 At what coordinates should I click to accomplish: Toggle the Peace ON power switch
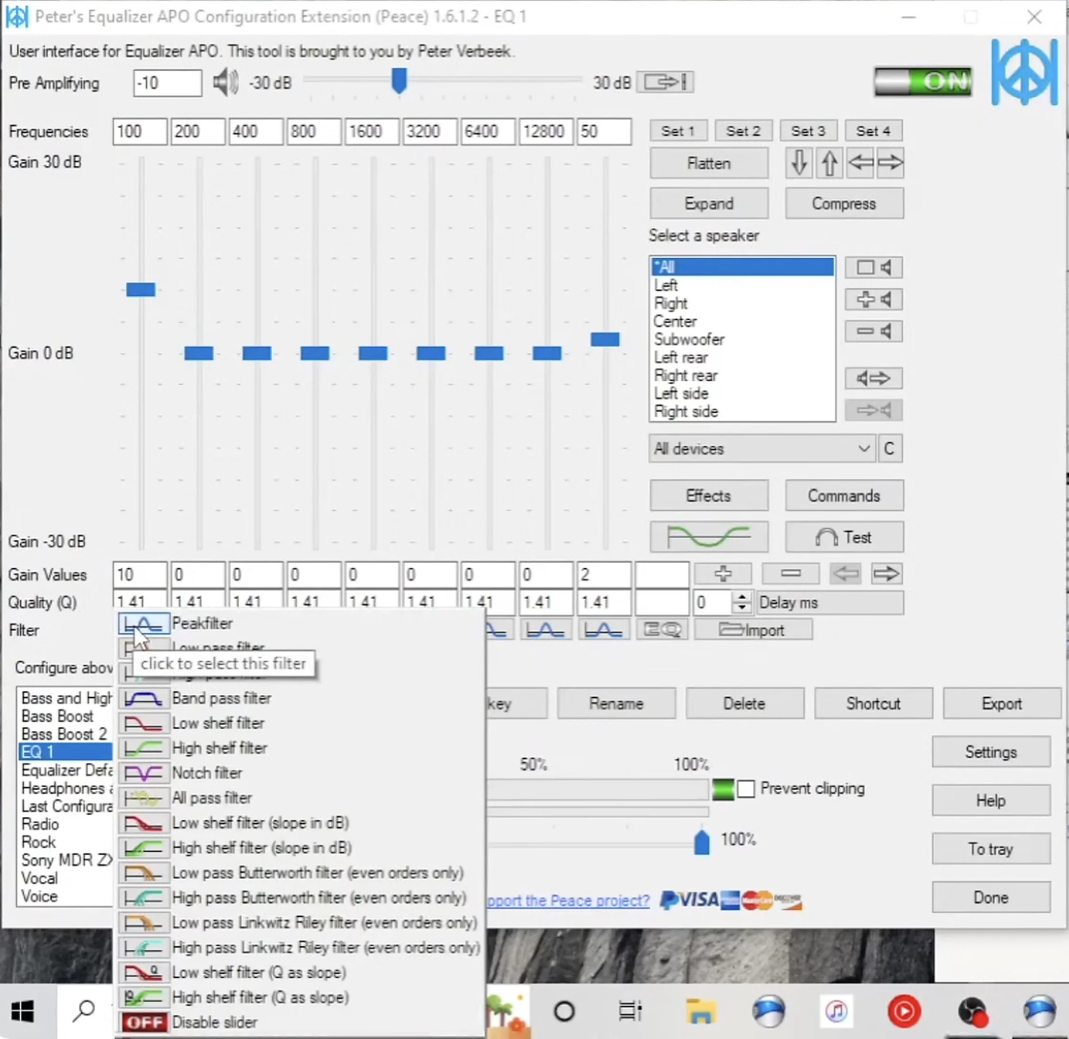pos(922,82)
